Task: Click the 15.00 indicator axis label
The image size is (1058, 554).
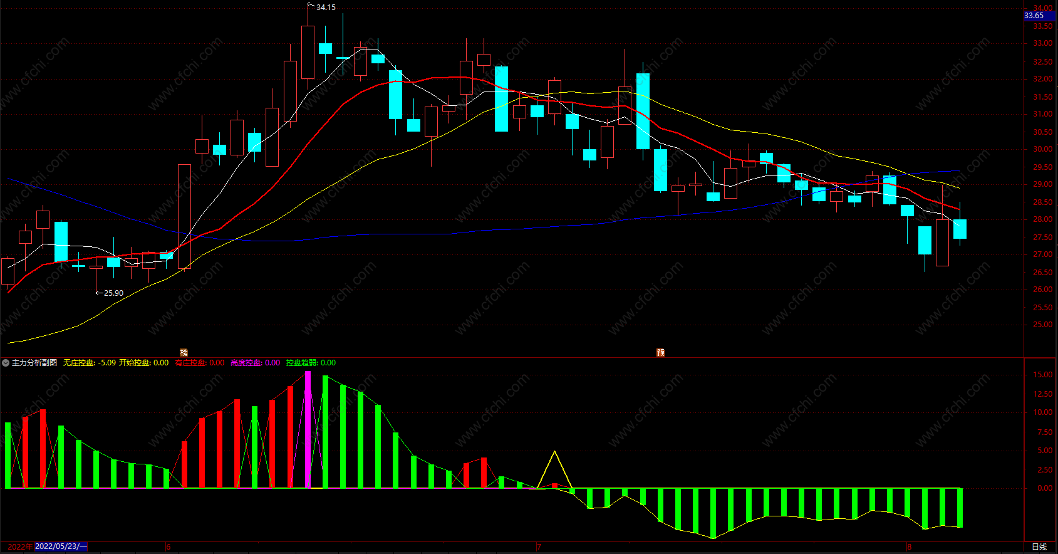Action: pos(1043,375)
